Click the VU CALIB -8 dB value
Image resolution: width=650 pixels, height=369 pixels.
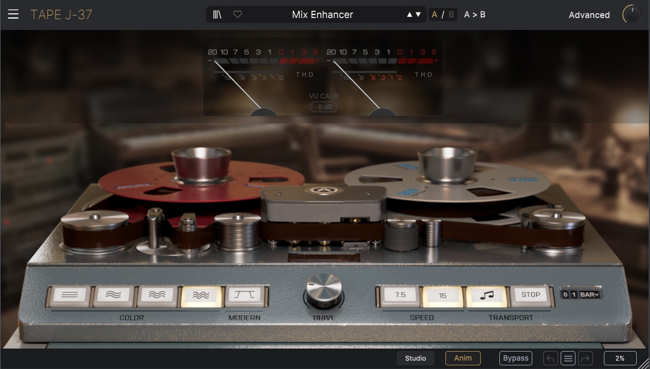click(x=323, y=107)
